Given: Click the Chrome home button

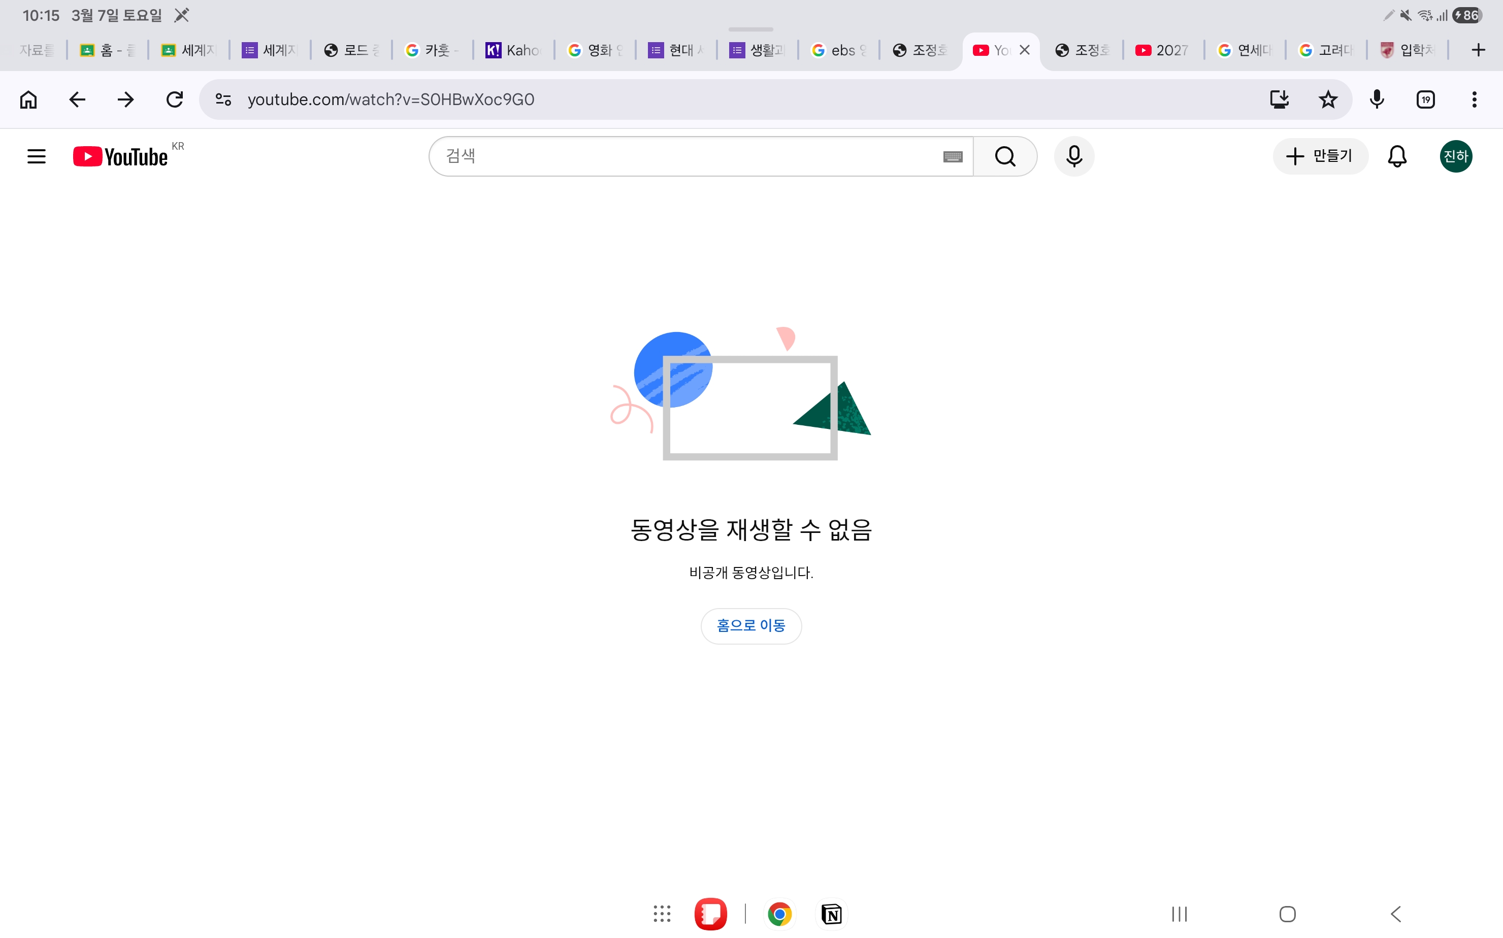Looking at the screenshot, I should click(x=28, y=99).
